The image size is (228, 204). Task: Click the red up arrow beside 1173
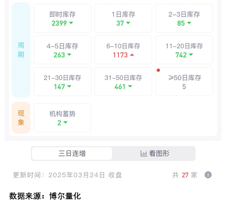coord(132,55)
